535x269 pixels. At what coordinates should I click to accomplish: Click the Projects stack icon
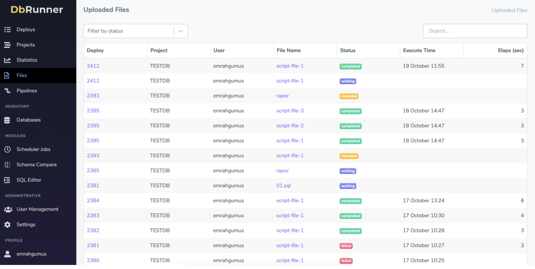coord(7,45)
